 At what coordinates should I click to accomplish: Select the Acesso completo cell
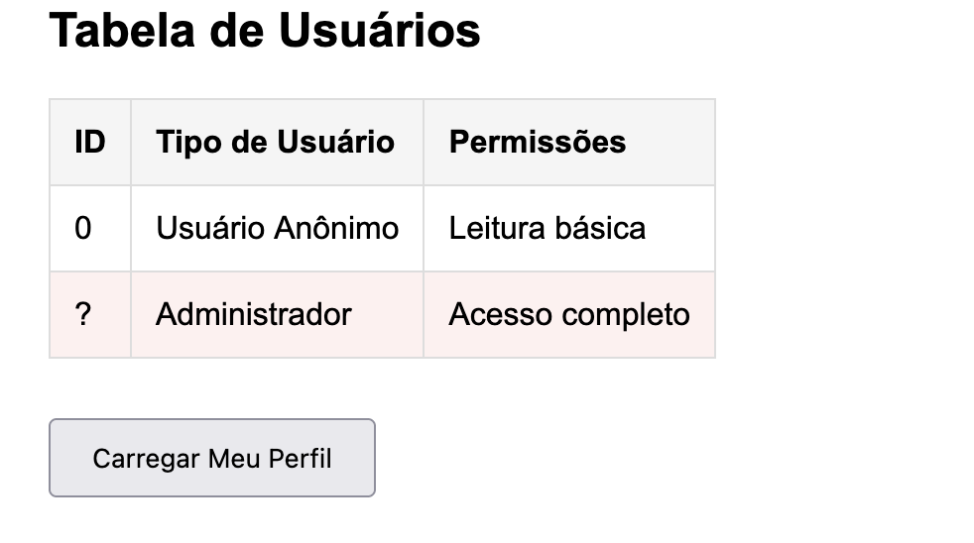tap(569, 315)
